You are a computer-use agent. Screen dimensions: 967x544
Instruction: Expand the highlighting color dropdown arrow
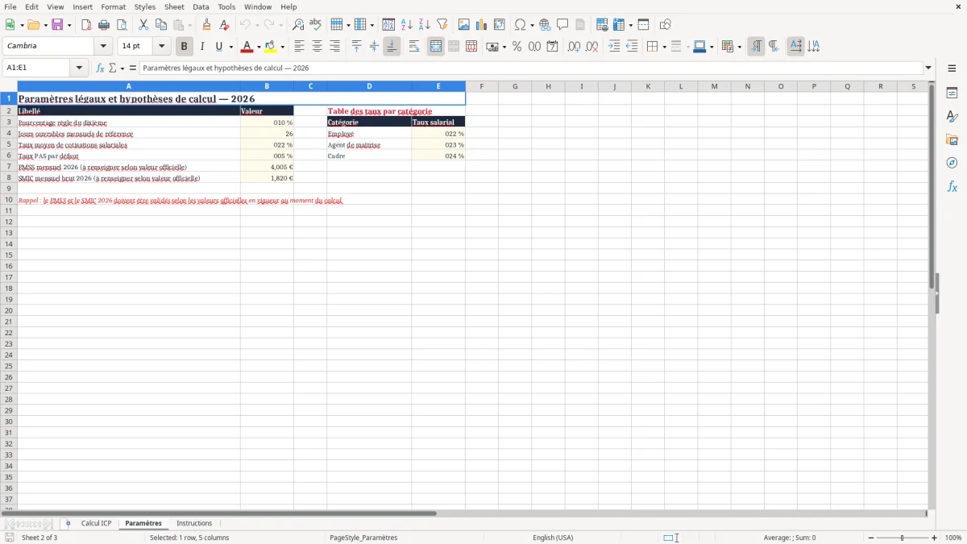tap(282, 47)
